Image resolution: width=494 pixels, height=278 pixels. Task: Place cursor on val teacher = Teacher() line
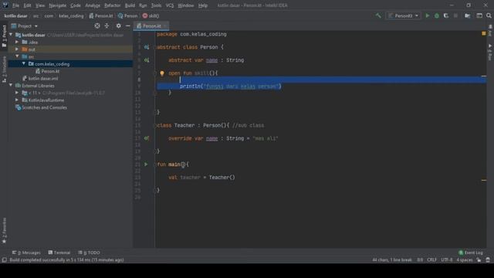201,177
